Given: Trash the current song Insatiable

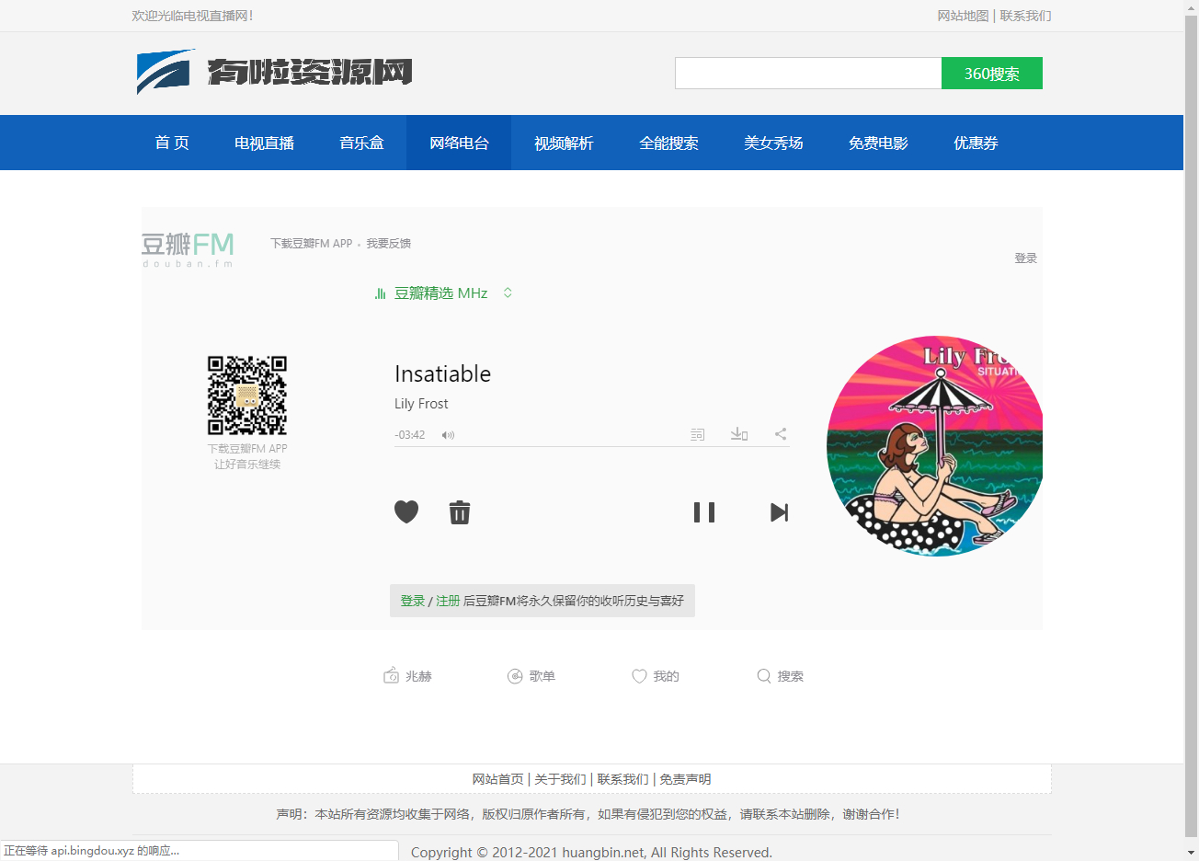Looking at the screenshot, I should pyautogui.click(x=460, y=512).
